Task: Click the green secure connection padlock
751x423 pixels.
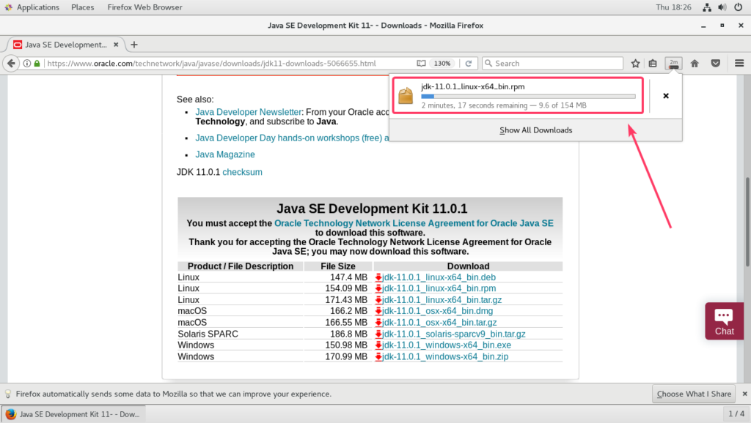Action: point(37,63)
